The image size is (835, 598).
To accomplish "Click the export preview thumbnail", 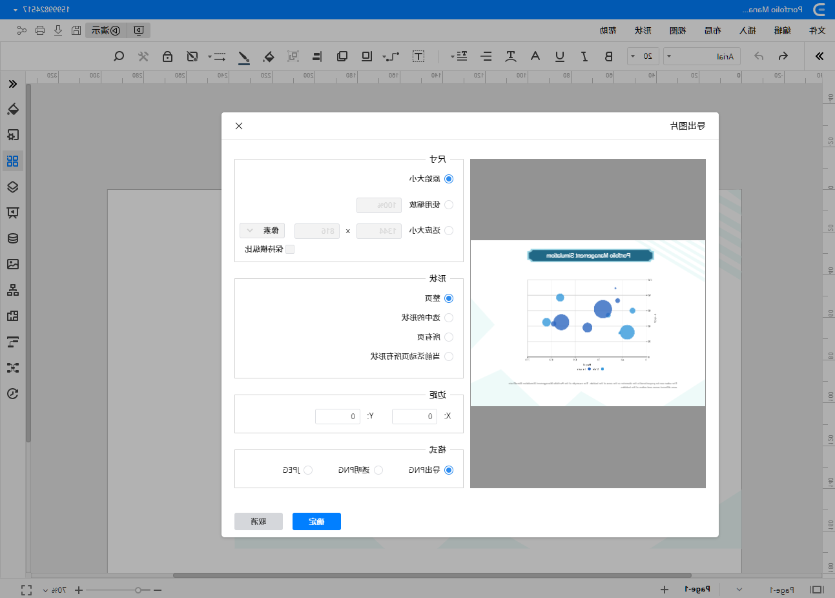I will coord(588,324).
